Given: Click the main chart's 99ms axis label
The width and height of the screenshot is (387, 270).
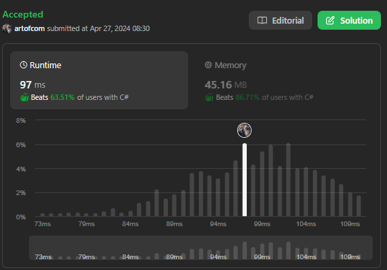Looking at the screenshot, I should pyautogui.click(x=262, y=224).
